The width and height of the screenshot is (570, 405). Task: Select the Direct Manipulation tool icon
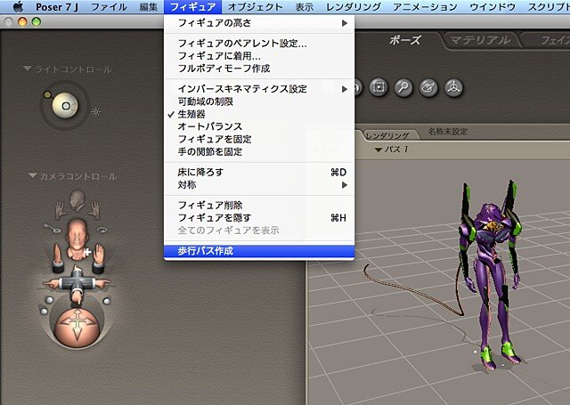click(453, 87)
